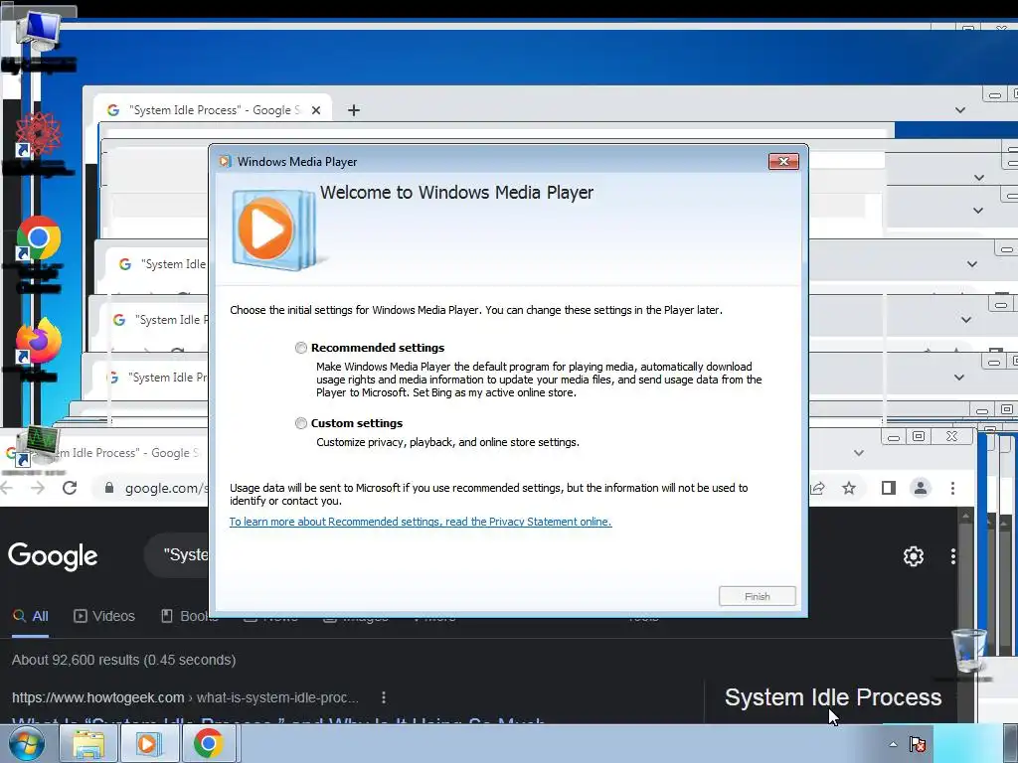Close the "System Idle Process" Chrome tab
1018x763 pixels.
(316, 110)
